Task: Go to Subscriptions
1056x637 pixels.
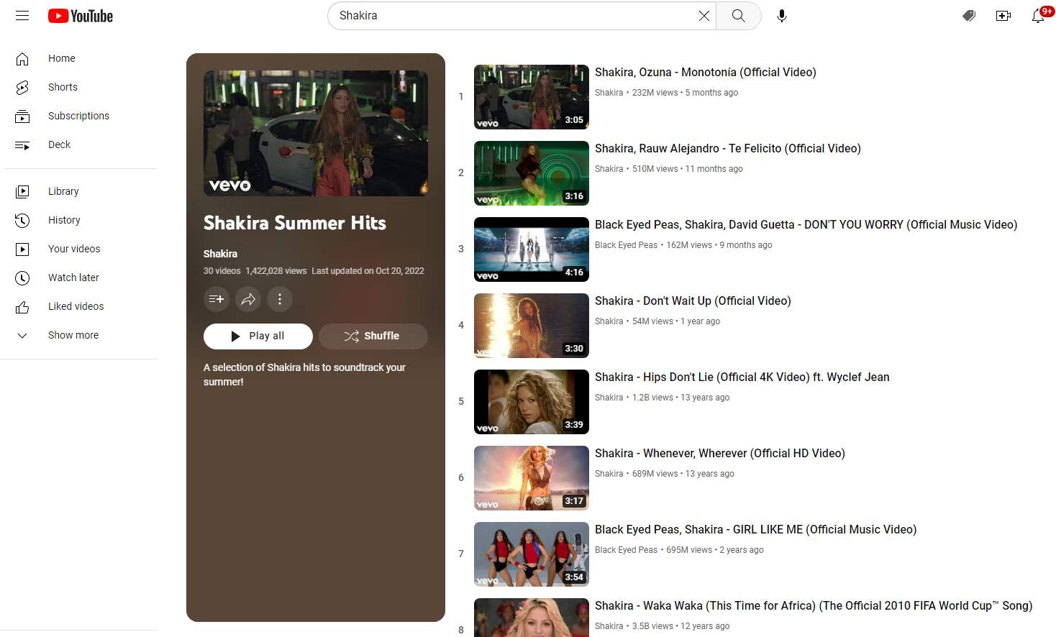Action: pyautogui.click(x=78, y=116)
